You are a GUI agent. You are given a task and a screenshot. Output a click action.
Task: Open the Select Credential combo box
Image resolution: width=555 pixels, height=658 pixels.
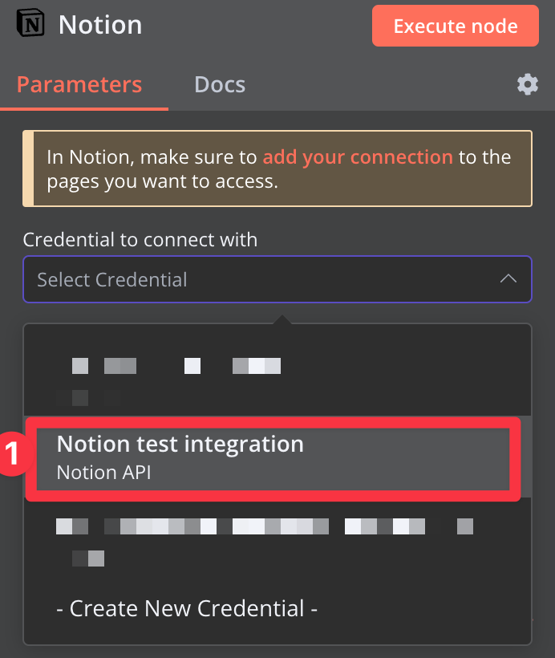277,279
